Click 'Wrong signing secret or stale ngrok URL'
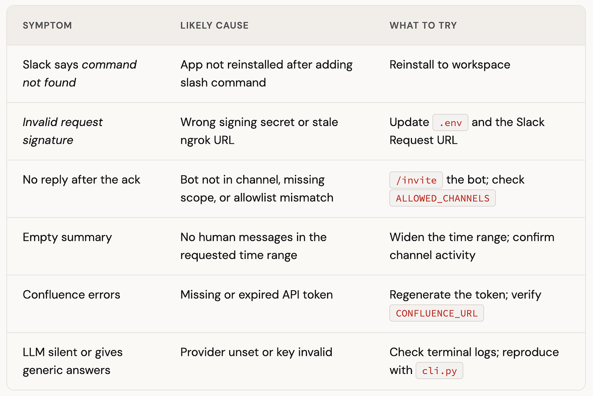The width and height of the screenshot is (593, 396). [x=259, y=131]
